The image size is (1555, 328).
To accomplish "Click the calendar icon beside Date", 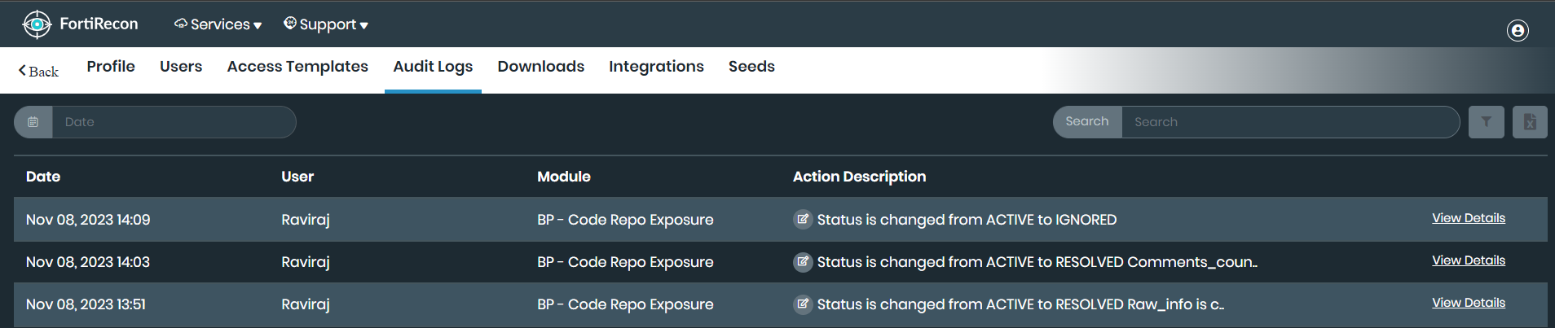I will coord(33,122).
